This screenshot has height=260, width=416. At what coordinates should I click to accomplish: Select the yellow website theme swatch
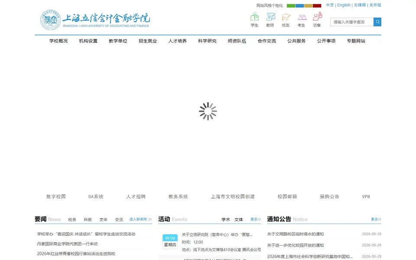click(x=308, y=6)
